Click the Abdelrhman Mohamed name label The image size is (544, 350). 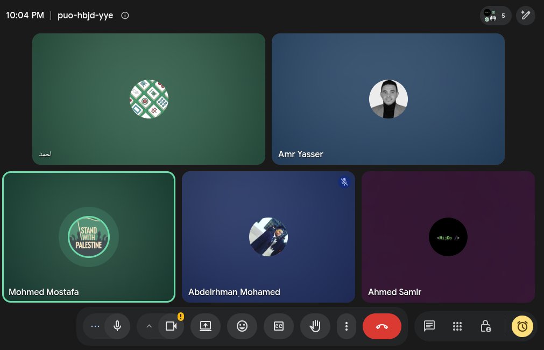[234, 292]
